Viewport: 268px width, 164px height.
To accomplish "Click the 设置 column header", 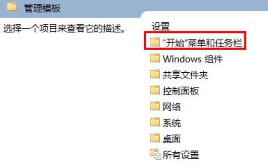I will 161,26.
